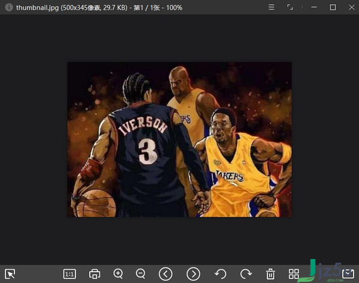The height and width of the screenshot is (283, 359).
Task: Click the print icon
Action: [95, 274]
